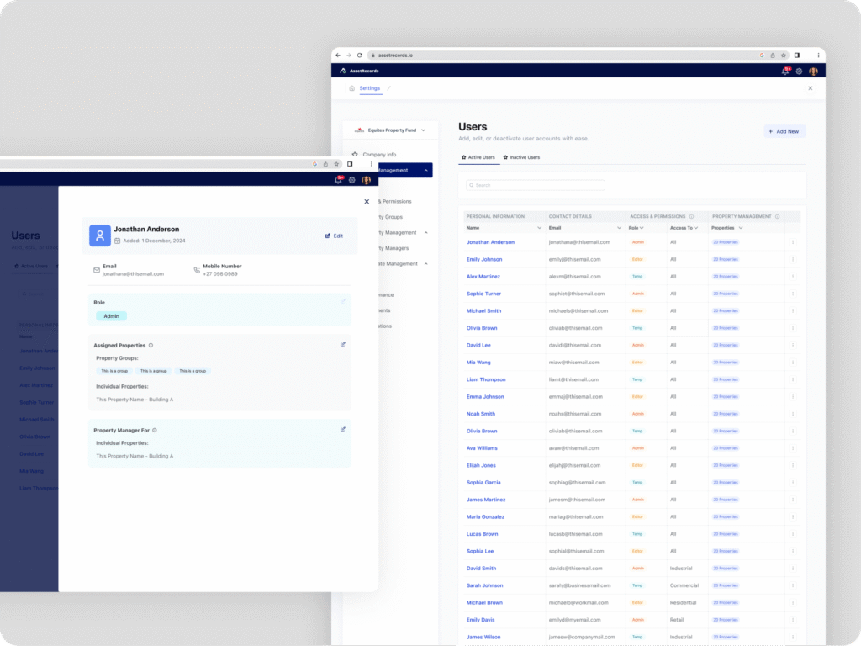861x646 pixels.
Task: Open row options menu for Jonathan Anderson
Action: [x=792, y=242]
